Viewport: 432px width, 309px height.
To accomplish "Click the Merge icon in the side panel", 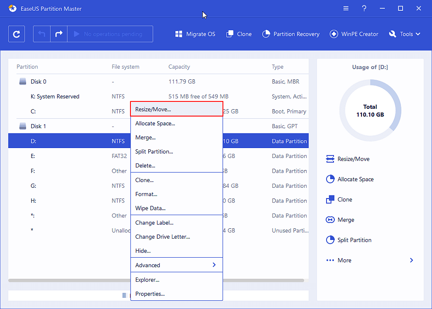I will (x=330, y=220).
